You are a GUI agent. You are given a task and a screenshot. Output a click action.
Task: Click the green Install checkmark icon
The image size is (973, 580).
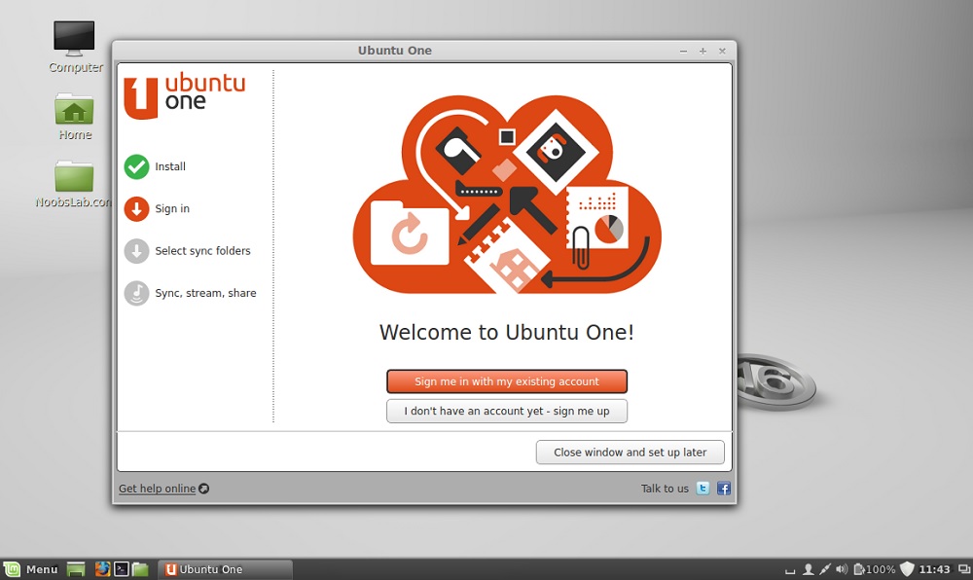click(136, 166)
